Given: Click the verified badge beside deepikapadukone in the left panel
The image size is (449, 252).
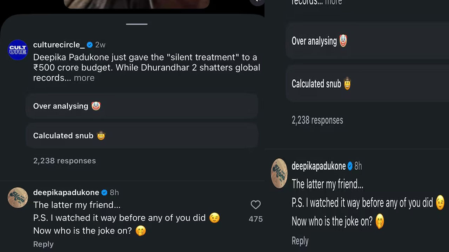Looking at the screenshot, I should click(104, 192).
